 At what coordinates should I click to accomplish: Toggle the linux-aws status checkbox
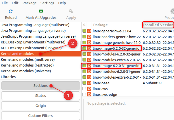[84, 89]
